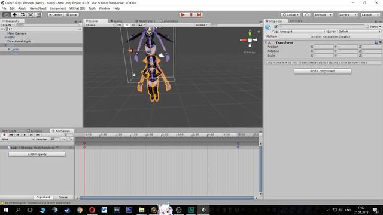Open the Account dropdown
The height and width of the screenshot is (215, 383).
coord(323,14)
